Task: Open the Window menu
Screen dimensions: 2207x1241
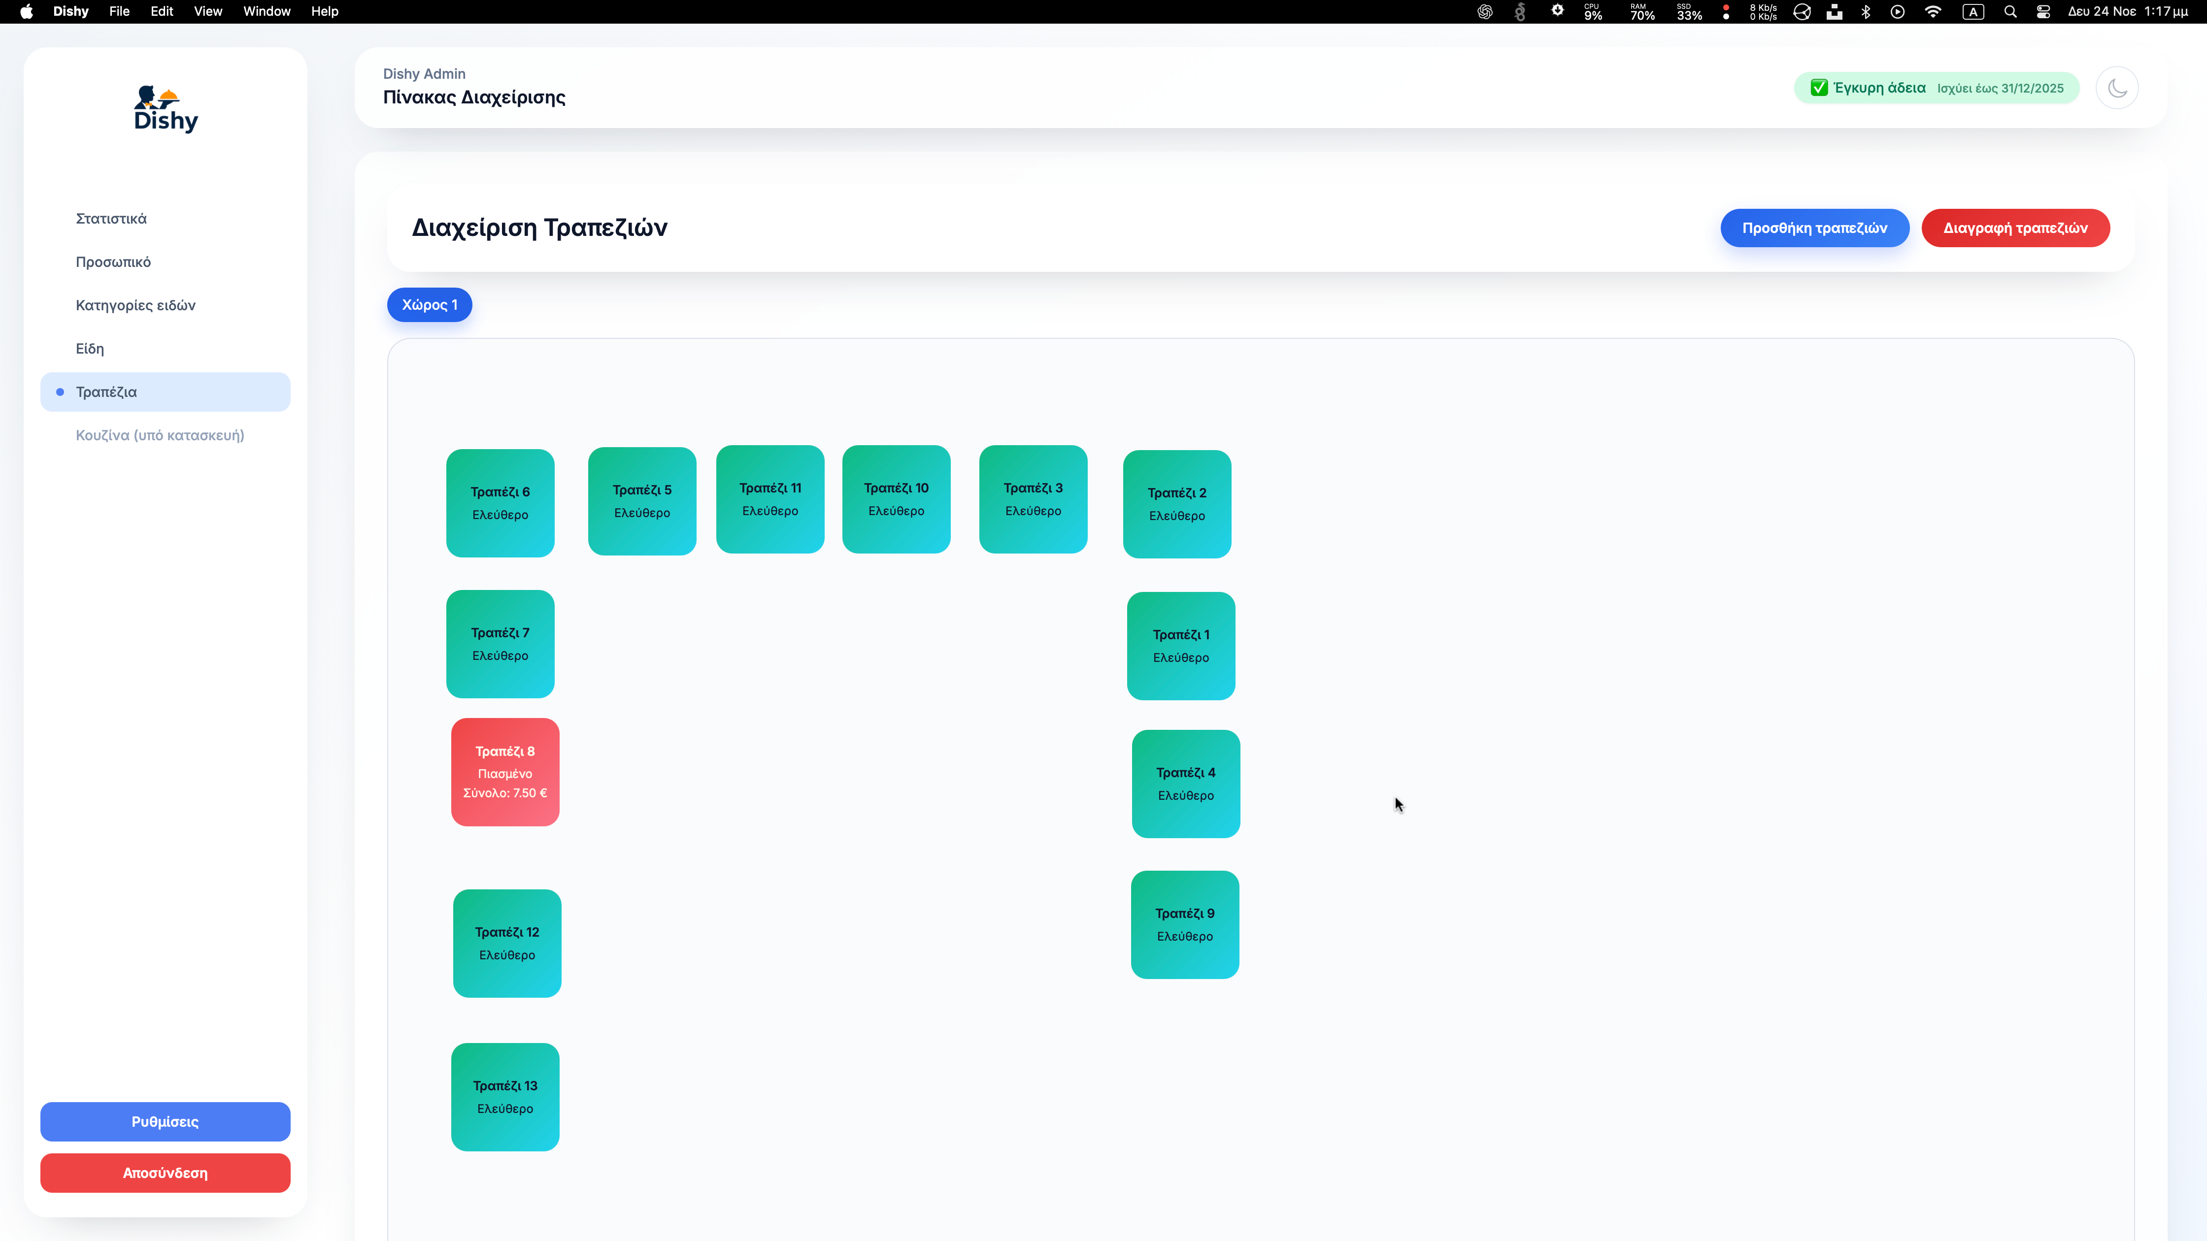Action: 266,11
